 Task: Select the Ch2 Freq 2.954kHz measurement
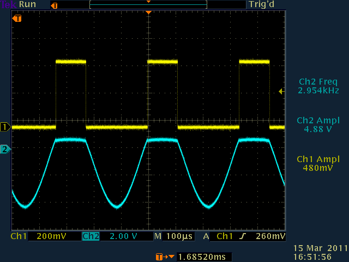pyautogui.click(x=318, y=86)
